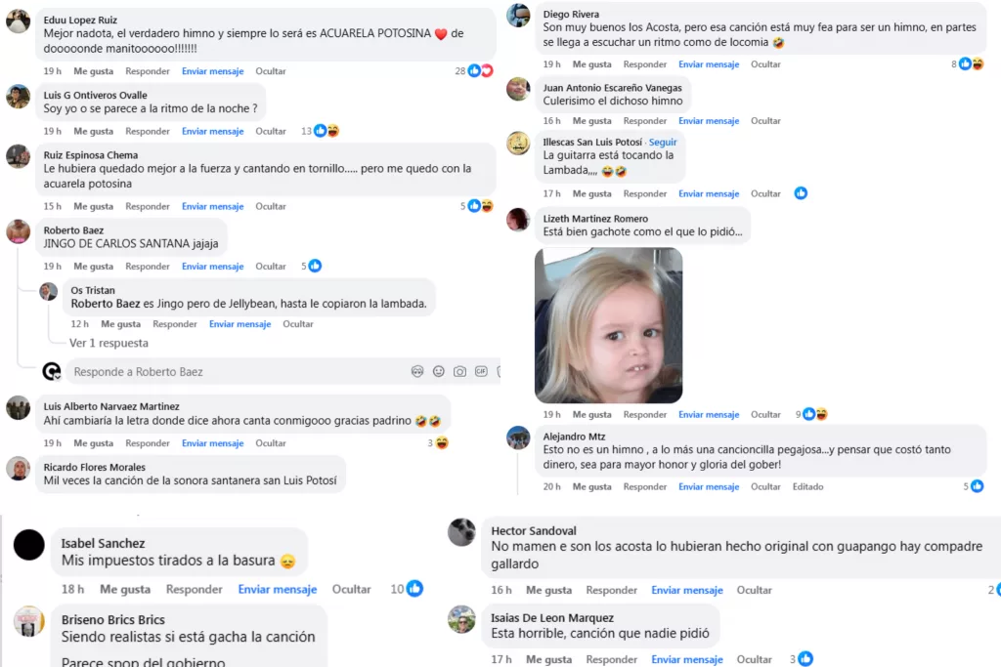Like Luis G Ontiveros Ovalle's comment
The image size is (1001, 667).
coord(93,132)
